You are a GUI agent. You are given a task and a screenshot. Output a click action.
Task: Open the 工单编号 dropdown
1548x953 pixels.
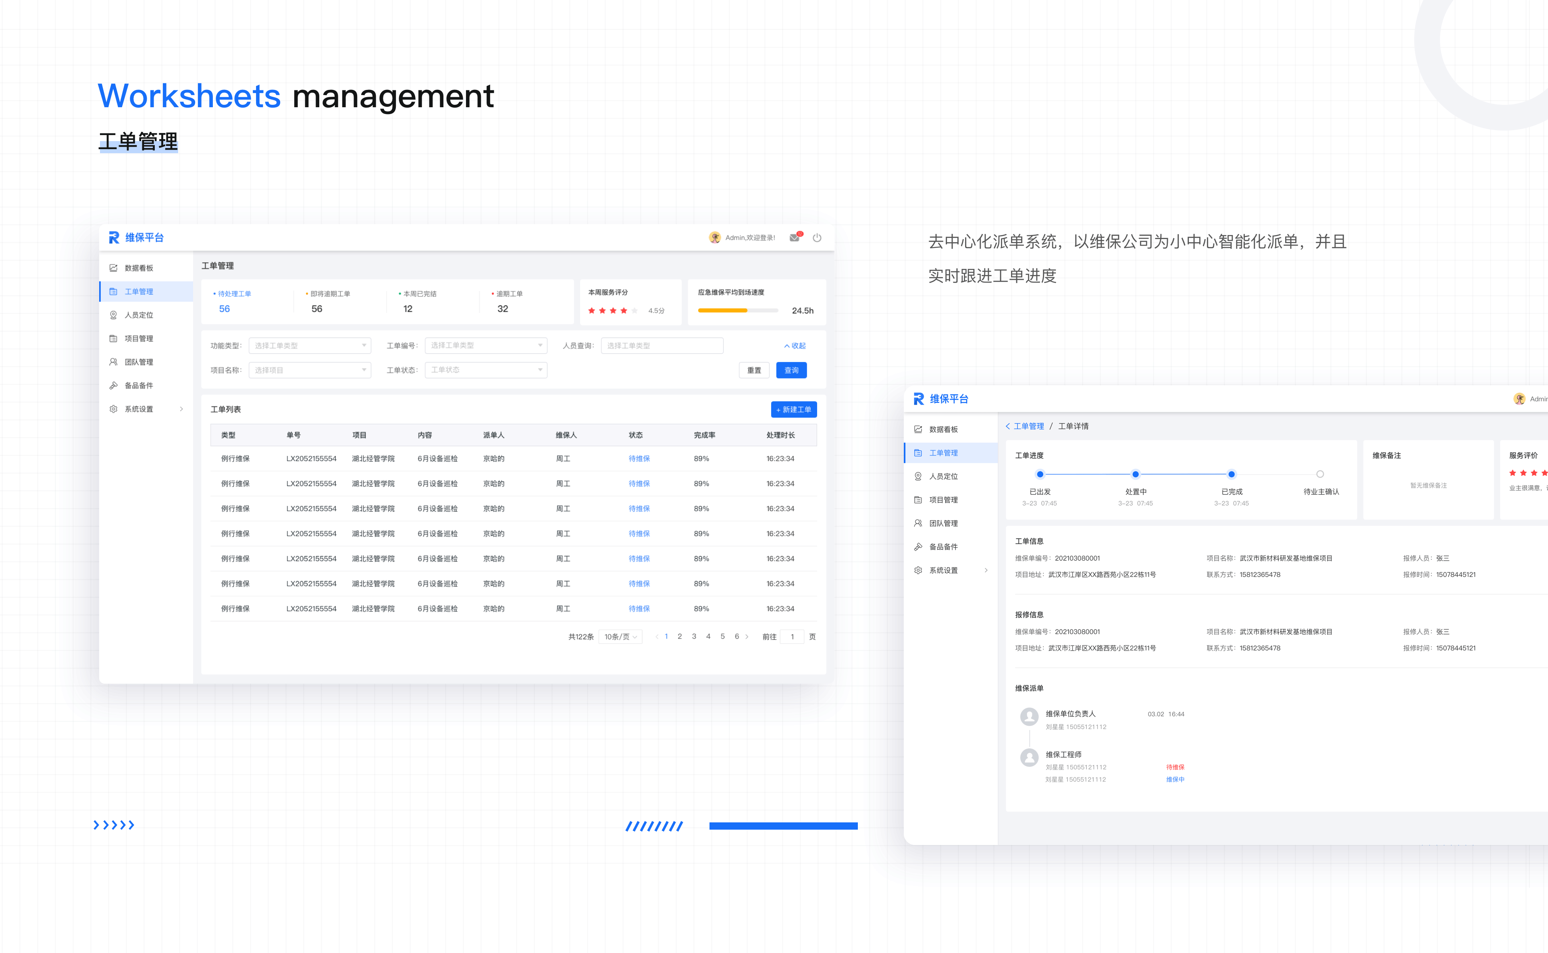[486, 345]
